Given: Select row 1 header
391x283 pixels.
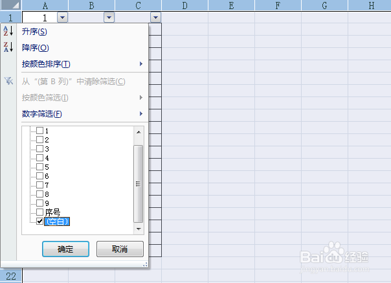Looking at the screenshot, I should pos(10,17).
